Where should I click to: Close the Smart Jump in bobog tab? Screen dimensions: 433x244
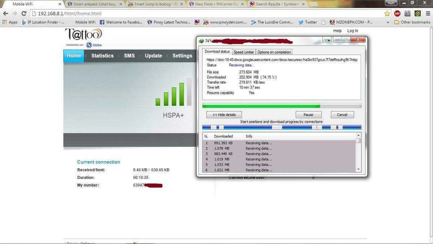181,4
